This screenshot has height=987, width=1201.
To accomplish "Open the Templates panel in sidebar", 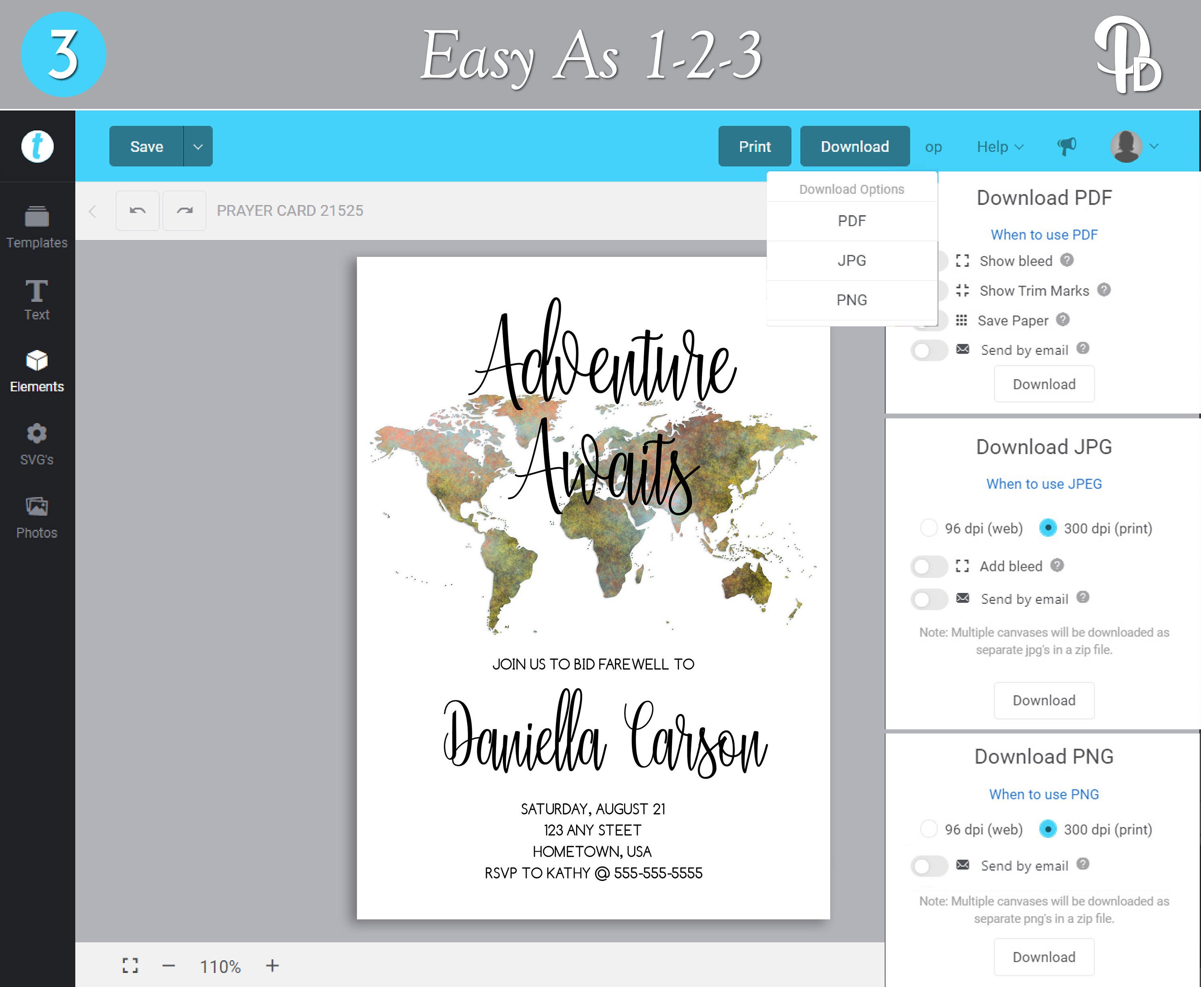I will point(37,227).
